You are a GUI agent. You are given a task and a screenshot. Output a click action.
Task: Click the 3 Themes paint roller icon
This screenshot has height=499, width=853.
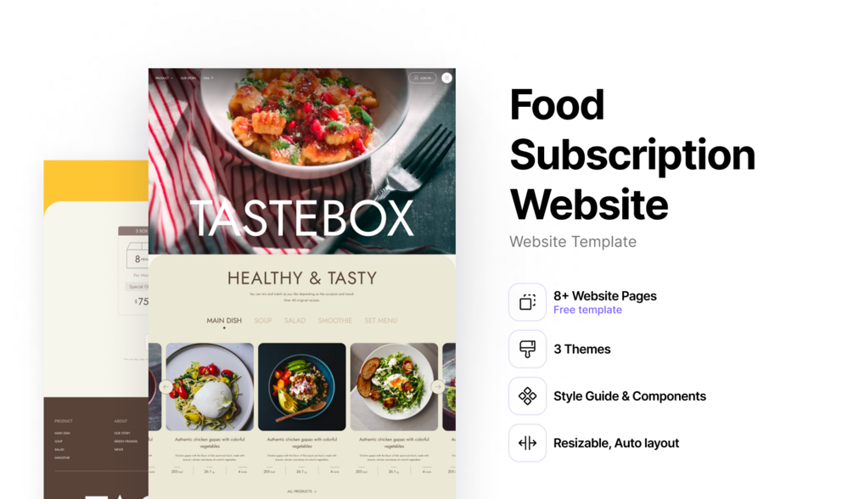(x=528, y=349)
